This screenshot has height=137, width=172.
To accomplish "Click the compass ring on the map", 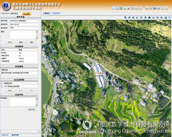I will [x=165, y=27].
